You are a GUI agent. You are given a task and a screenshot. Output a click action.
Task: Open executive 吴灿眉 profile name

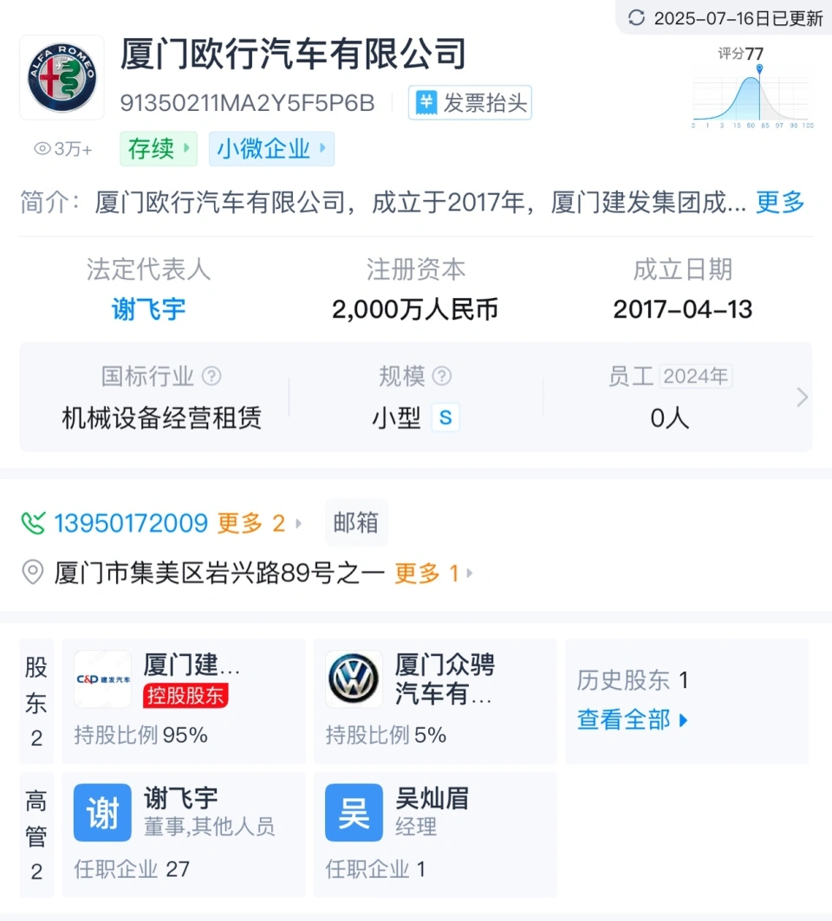[432, 798]
